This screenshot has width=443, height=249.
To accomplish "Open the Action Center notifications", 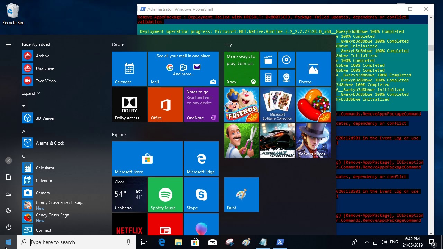I will (432, 242).
